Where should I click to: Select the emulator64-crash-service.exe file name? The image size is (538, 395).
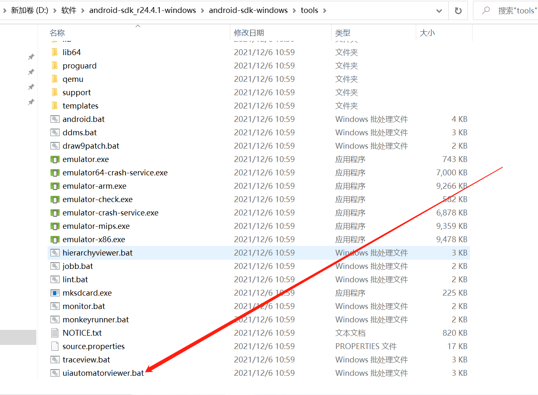coord(115,172)
